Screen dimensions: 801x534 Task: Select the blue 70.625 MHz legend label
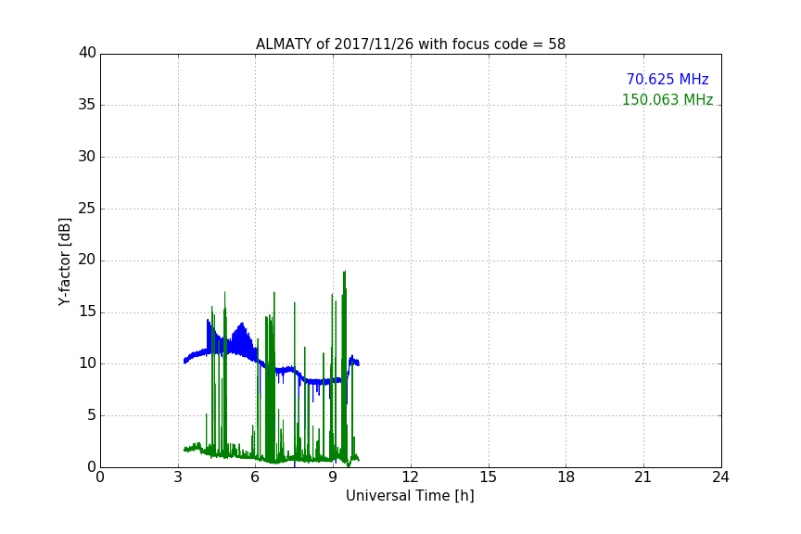pos(667,79)
